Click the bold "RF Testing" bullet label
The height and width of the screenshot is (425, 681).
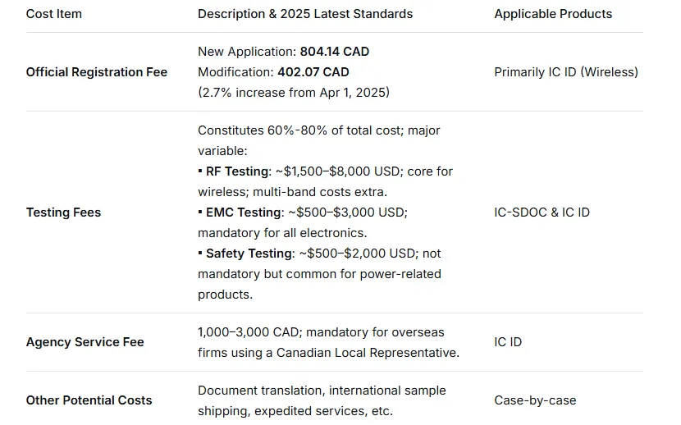coord(236,171)
